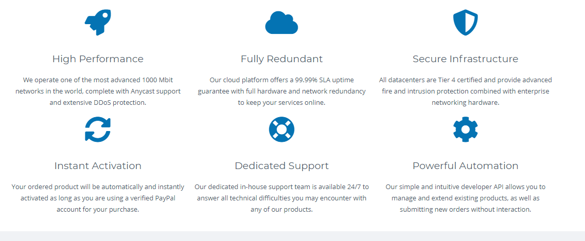The height and width of the screenshot is (241, 585).
Task: Select the Fully Redundant heading
Action: click(281, 59)
